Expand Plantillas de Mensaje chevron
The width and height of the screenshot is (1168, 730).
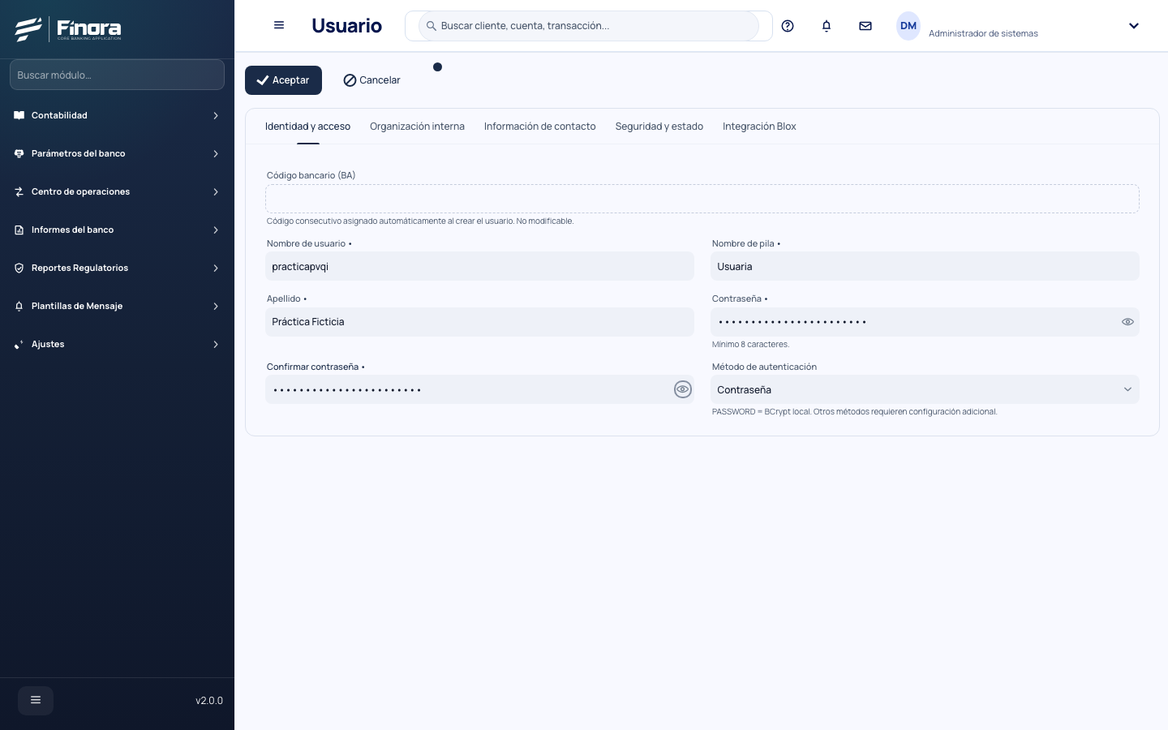[x=216, y=306]
